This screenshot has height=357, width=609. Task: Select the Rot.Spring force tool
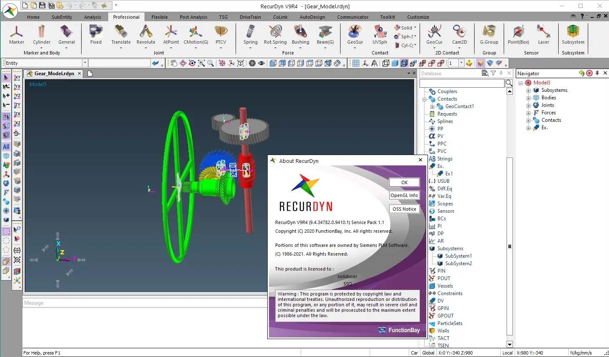pyautogui.click(x=275, y=34)
